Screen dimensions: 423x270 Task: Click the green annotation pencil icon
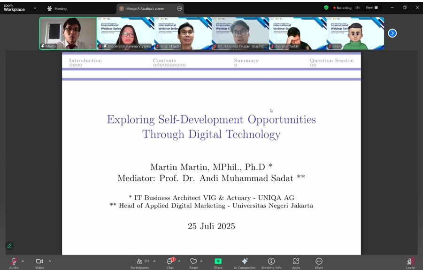pyautogui.click(x=9, y=246)
